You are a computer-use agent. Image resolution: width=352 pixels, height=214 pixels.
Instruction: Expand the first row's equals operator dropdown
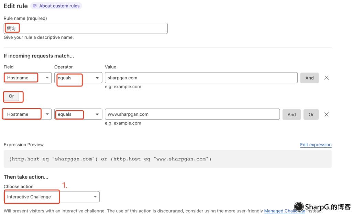[x=78, y=78]
